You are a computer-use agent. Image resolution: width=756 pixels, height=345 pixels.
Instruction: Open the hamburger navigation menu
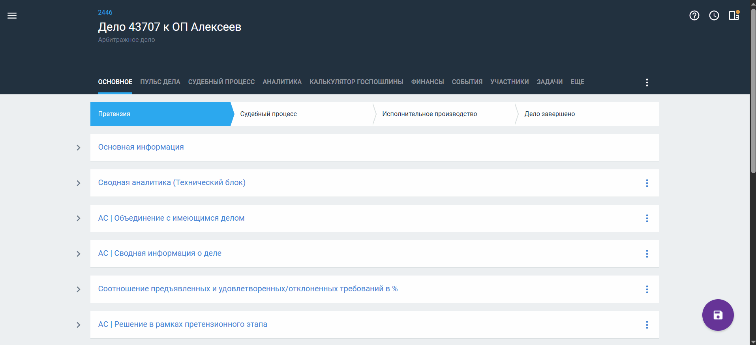pos(12,16)
